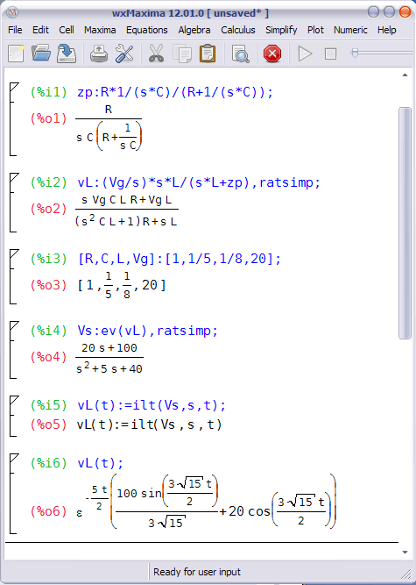Viewport: 416px width, 585px height.
Task: Collapse cell %i6 using its bracket triangle
Action: (x=13, y=459)
